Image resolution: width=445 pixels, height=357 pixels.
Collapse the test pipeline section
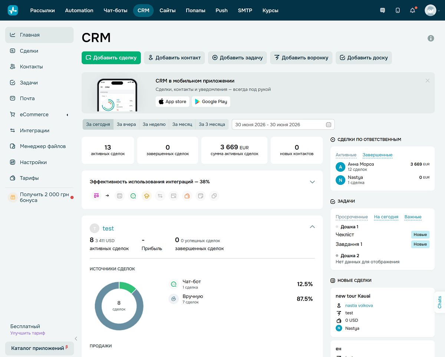coord(312,227)
